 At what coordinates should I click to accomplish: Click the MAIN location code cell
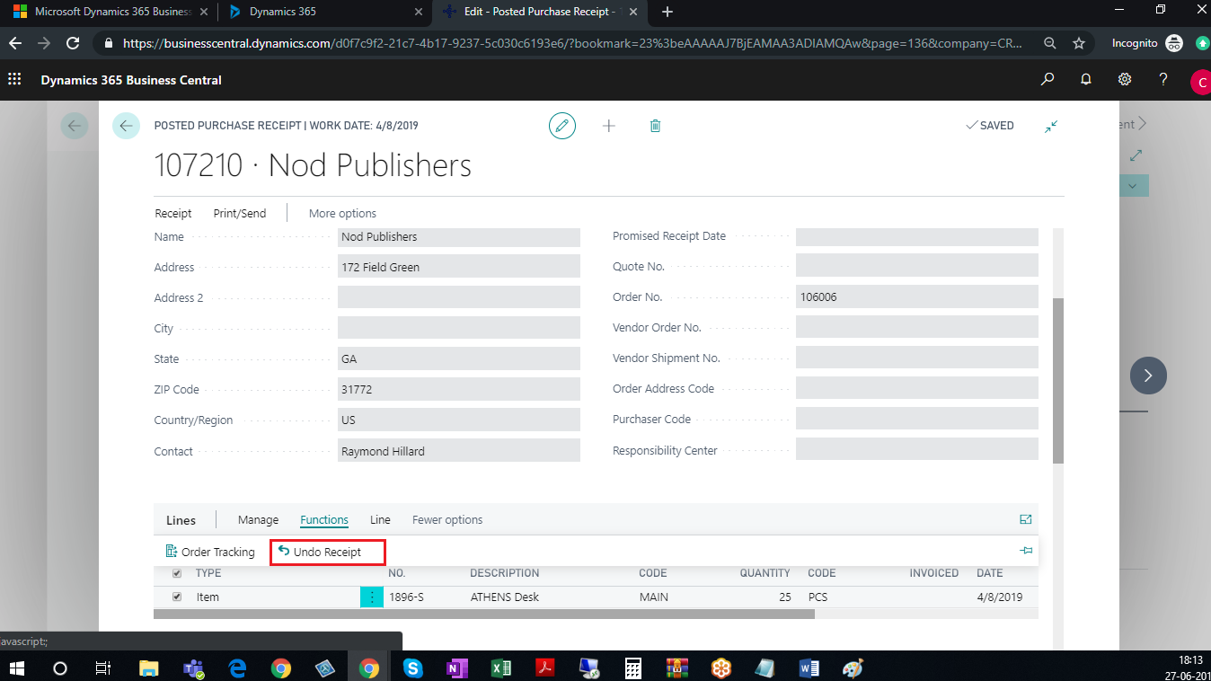653,597
